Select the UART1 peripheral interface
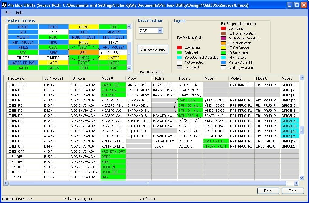This screenshot has width=309, height=203. [53, 63]
